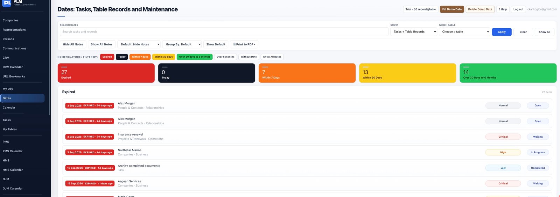The height and width of the screenshot is (197, 560).
Task: Click the 16 Sep 2026 expired date badge
Action: pyautogui.click(x=90, y=183)
